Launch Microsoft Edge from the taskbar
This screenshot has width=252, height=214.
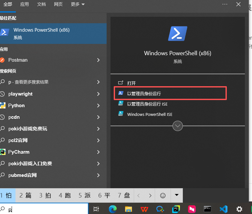coord(113,209)
